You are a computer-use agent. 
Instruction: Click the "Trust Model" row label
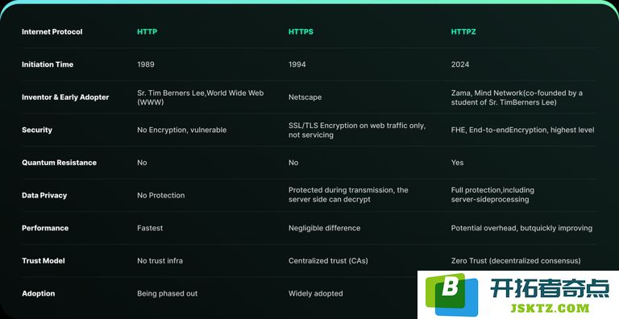click(44, 260)
